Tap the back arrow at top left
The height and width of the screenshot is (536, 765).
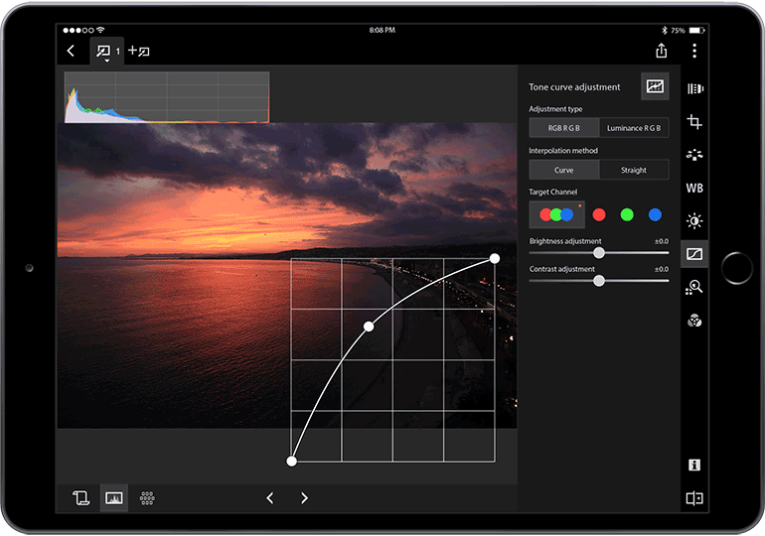[x=71, y=51]
